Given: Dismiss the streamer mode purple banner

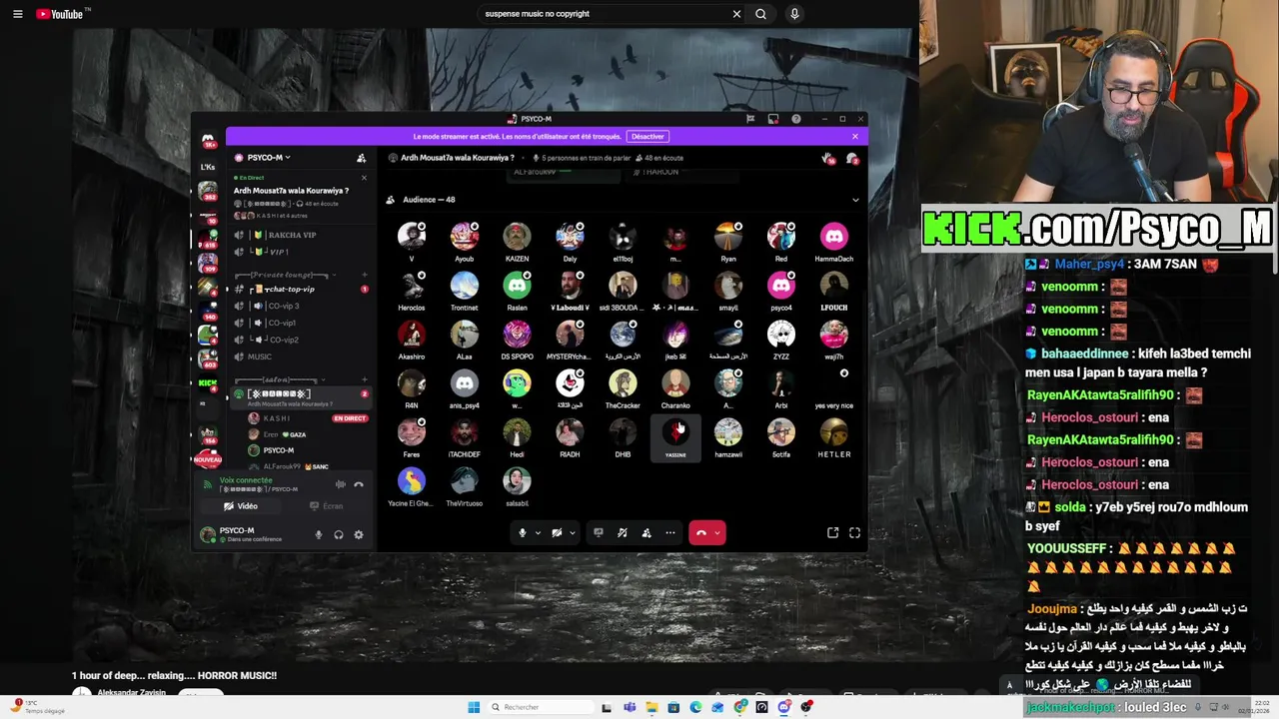Looking at the screenshot, I should pos(854,137).
